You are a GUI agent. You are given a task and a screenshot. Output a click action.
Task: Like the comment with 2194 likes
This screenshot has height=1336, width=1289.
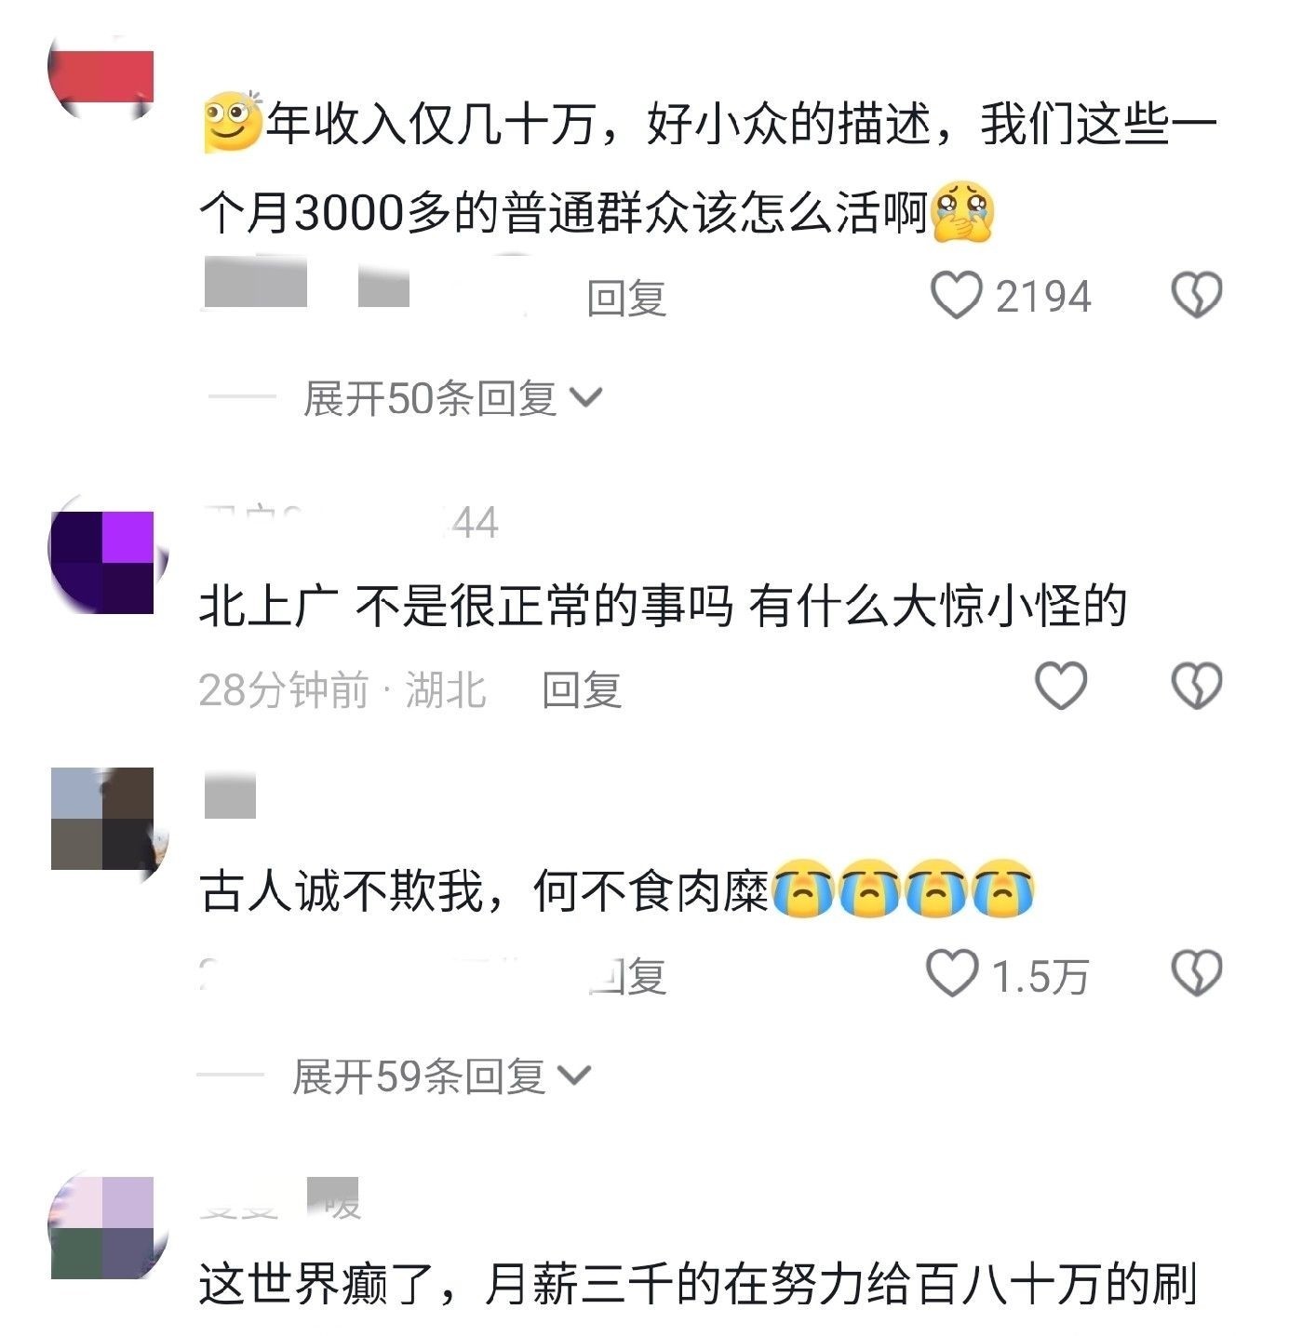point(957,296)
